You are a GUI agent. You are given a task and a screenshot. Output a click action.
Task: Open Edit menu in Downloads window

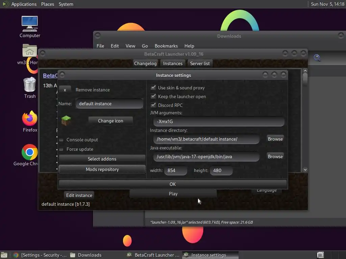tap(115, 46)
